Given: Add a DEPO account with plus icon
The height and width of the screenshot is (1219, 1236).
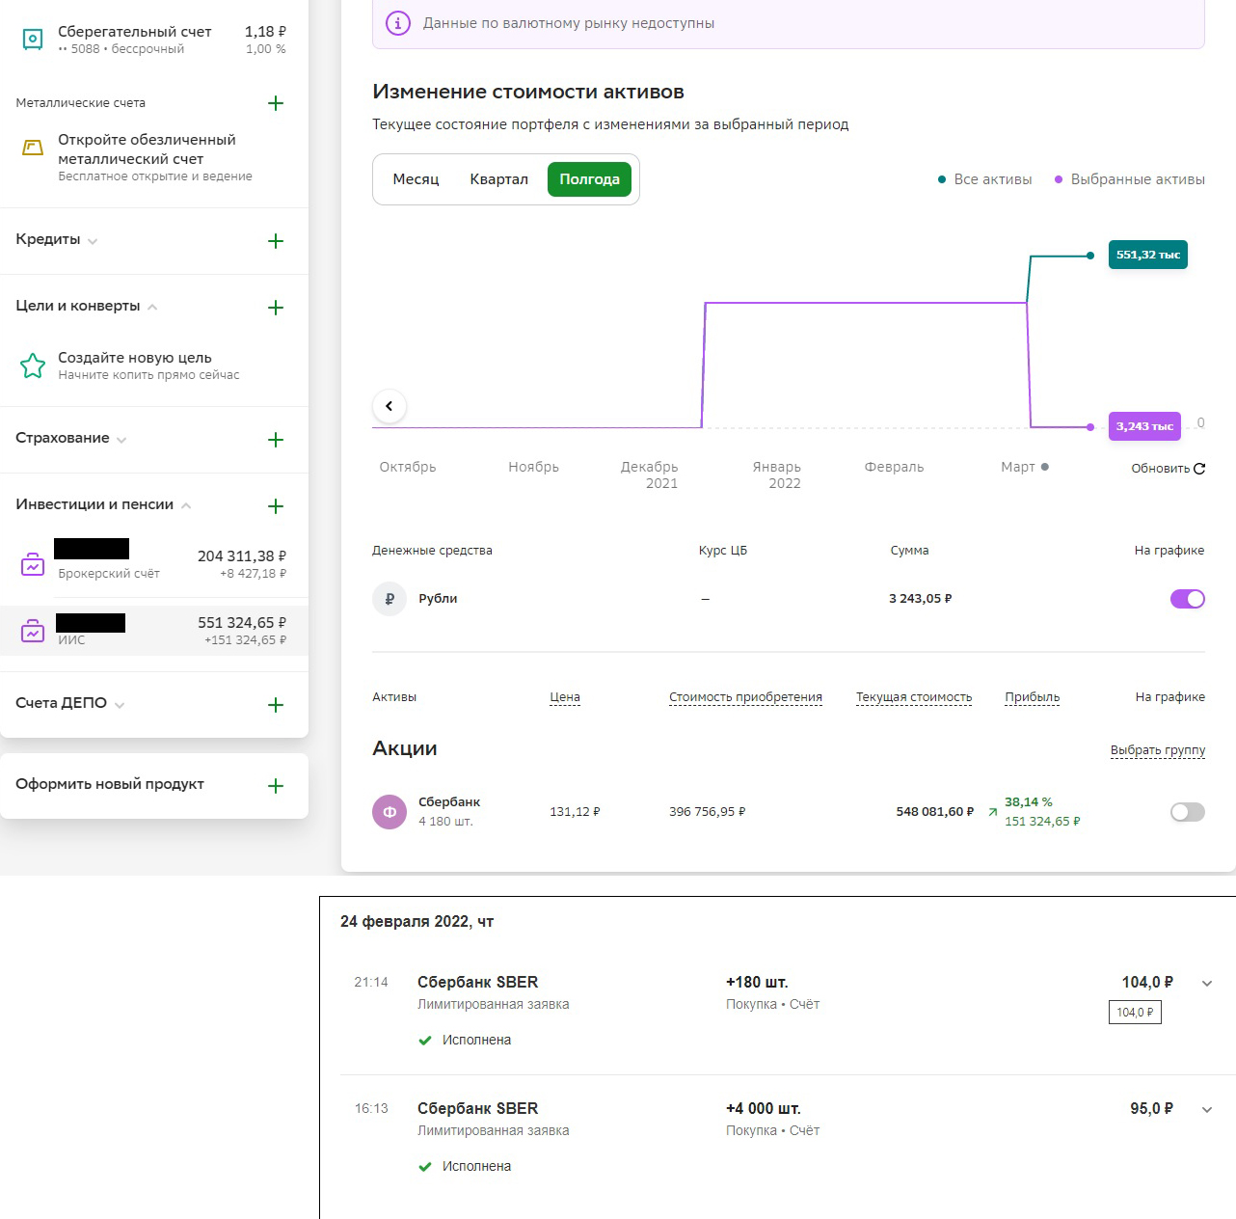Looking at the screenshot, I should click(x=276, y=705).
